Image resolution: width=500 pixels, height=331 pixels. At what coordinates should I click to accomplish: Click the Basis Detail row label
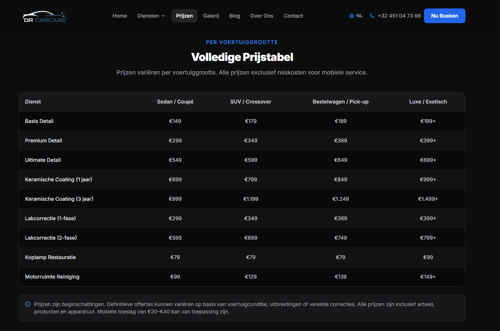(x=39, y=121)
